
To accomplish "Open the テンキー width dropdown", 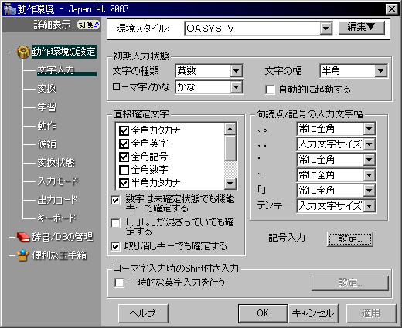I will click(370, 206).
